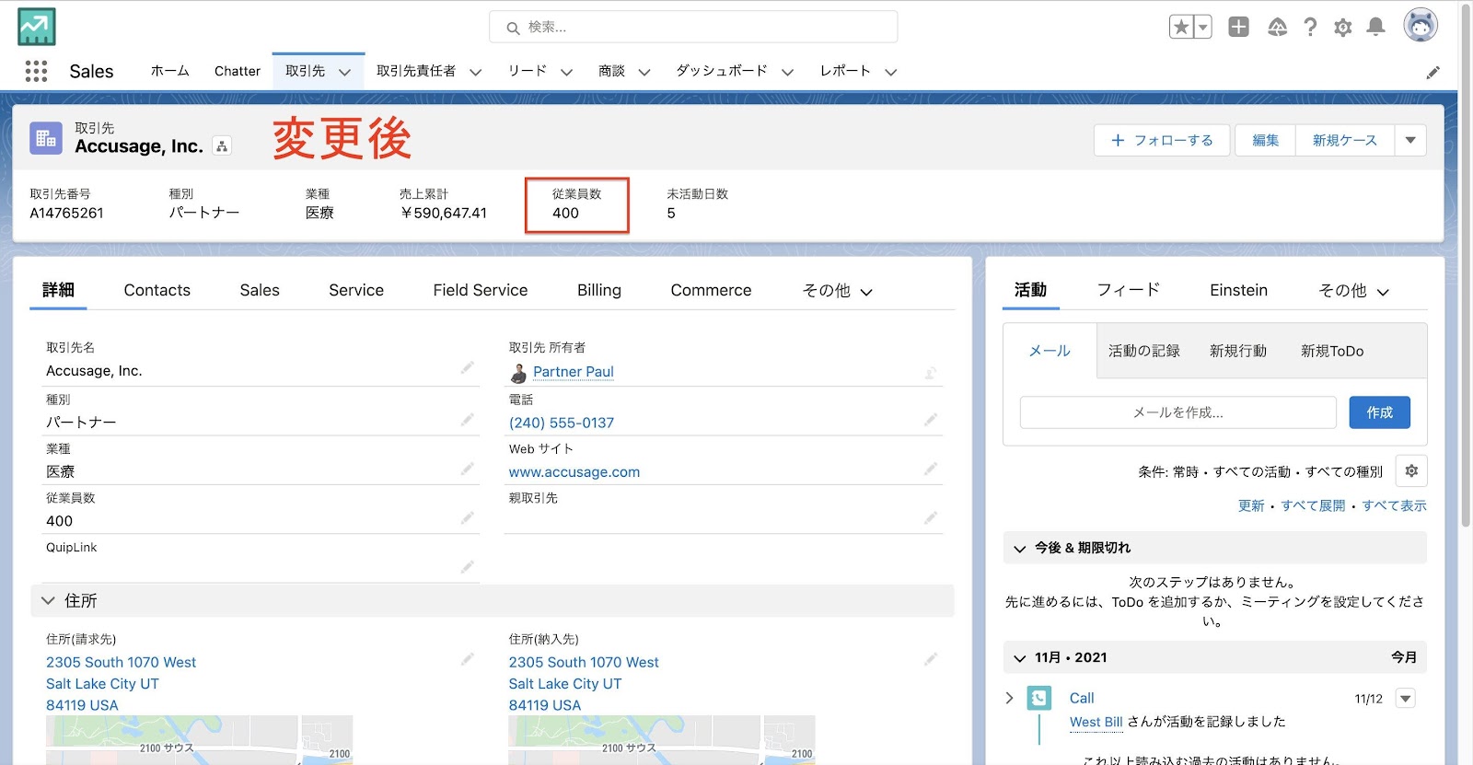
Task: Click the account hierarchy icon next to Accusage, Inc.
Action: [222, 145]
